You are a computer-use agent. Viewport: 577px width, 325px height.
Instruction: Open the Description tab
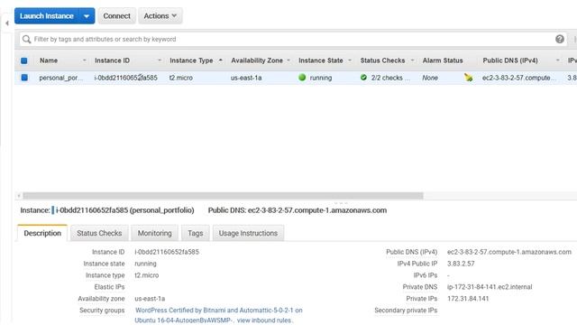(x=42, y=233)
